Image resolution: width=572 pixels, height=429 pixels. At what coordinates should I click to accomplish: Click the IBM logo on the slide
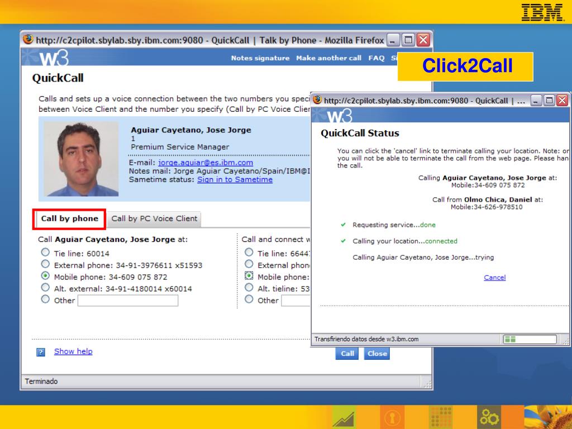[x=542, y=12]
